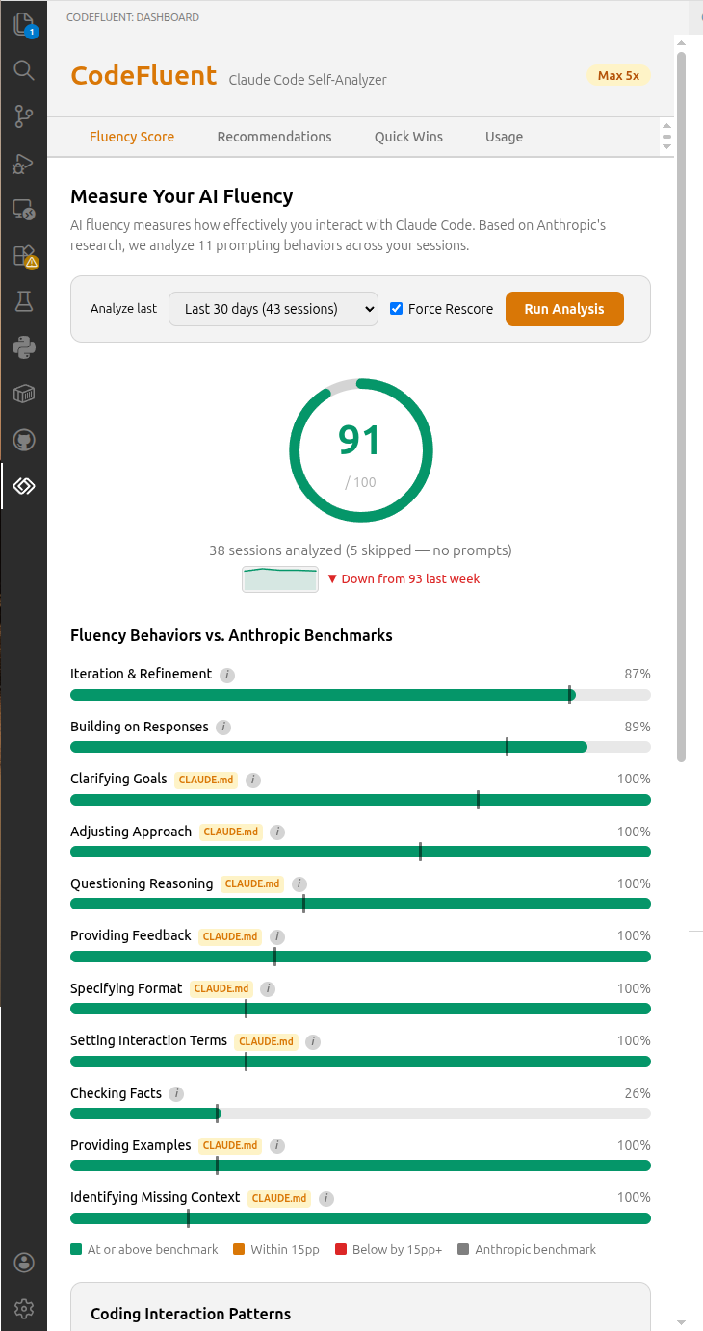Click the CLAUDE.md badge beside Clarifying Goals
The image size is (703, 1331).
[x=205, y=780]
